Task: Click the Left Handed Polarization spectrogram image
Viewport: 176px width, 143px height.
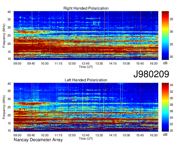Action: 86,107
